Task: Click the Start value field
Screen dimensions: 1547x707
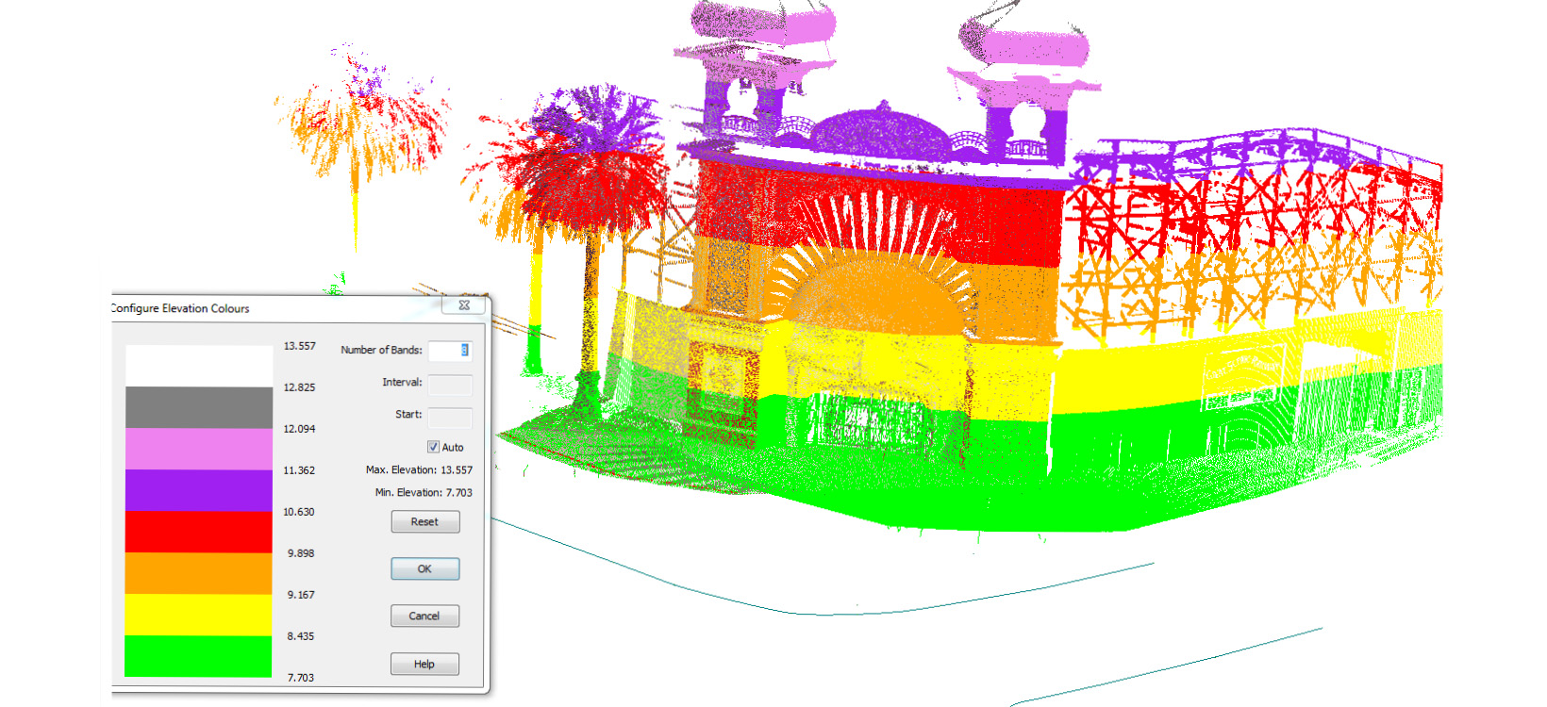Action: coord(449,417)
